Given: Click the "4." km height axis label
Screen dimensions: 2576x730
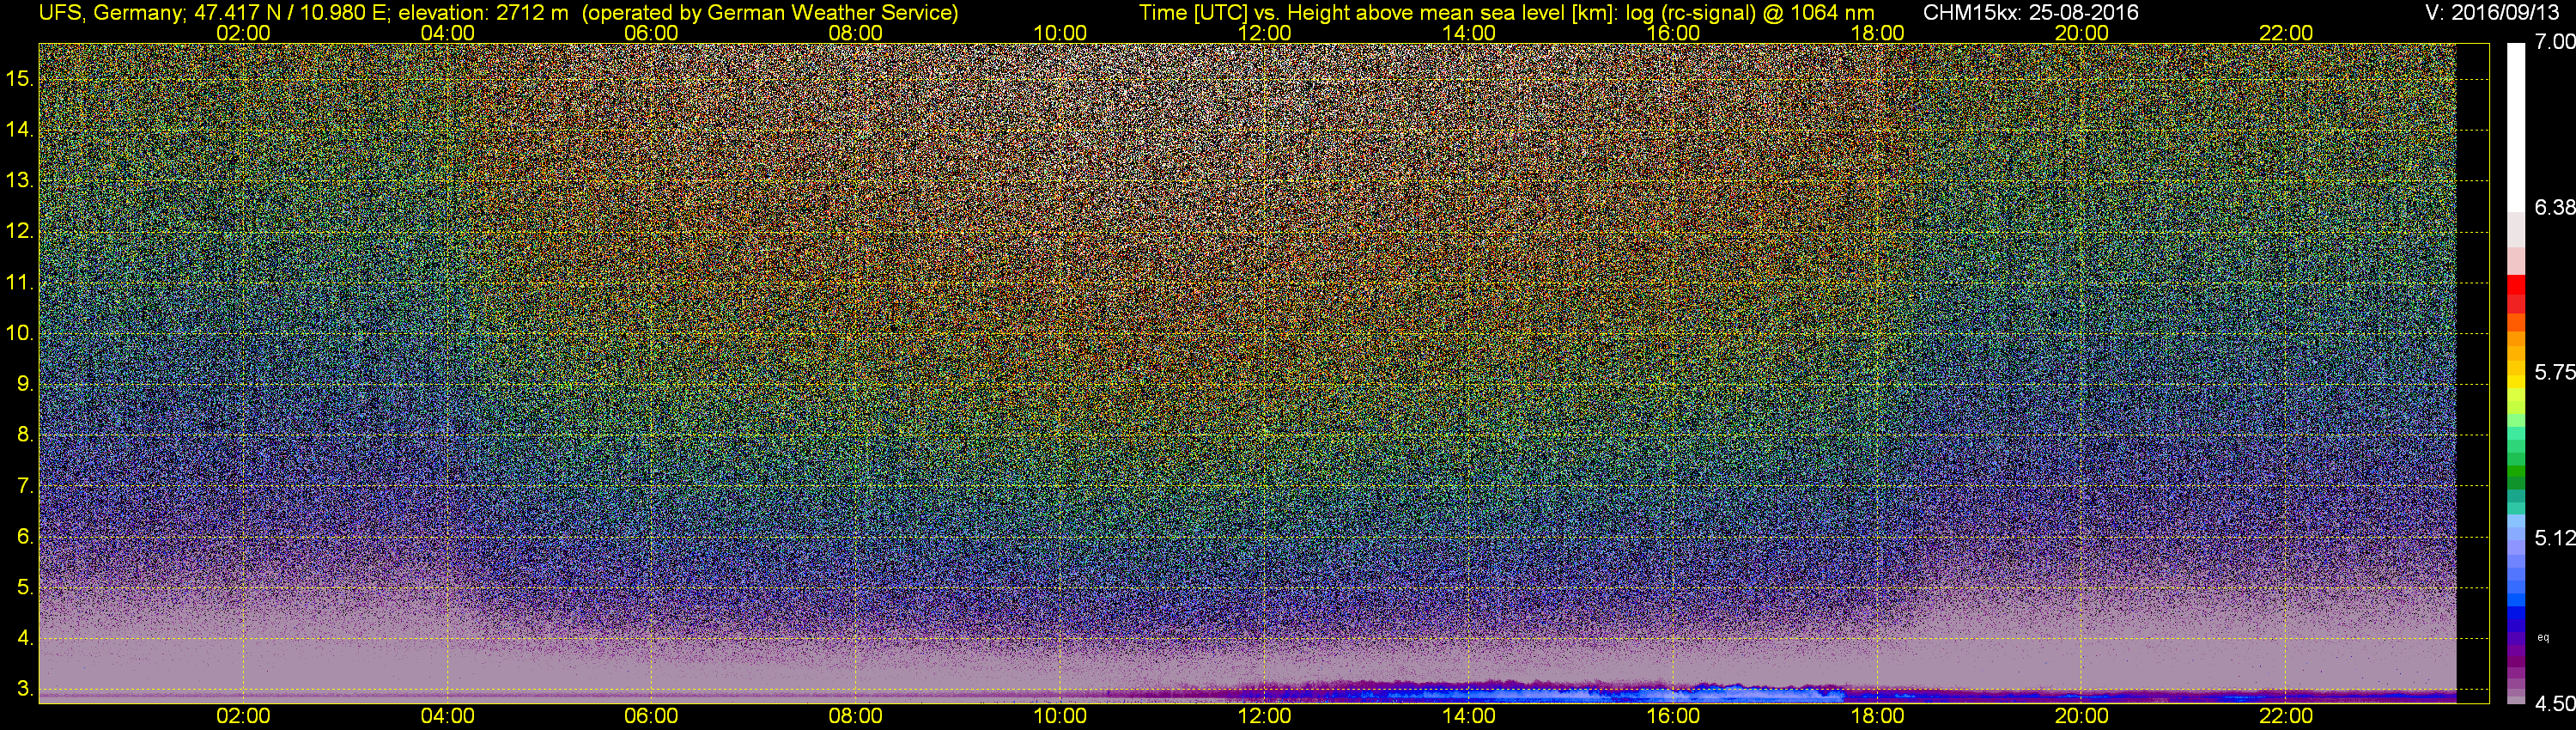Looking at the screenshot, I should (x=25, y=638).
